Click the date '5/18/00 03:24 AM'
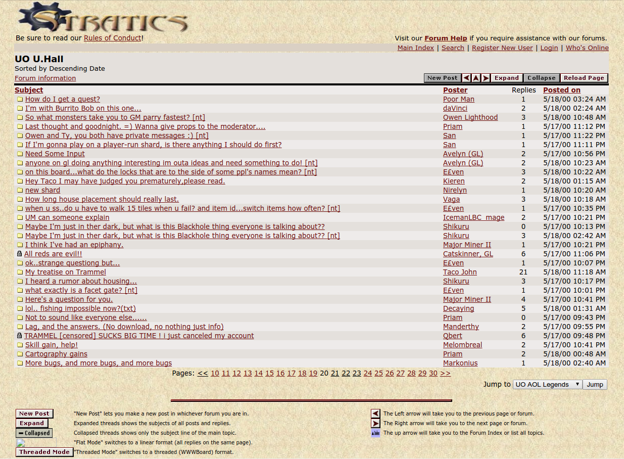This screenshot has height=459, width=624. [x=574, y=99]
